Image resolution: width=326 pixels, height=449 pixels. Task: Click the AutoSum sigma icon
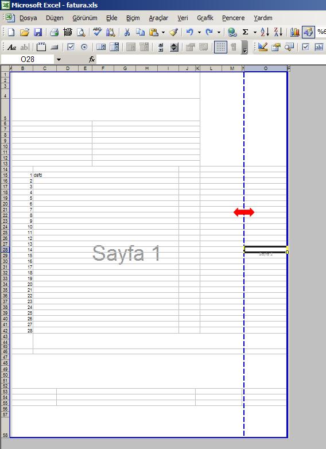click(x=245, y=32)
